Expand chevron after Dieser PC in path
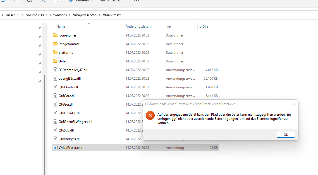 click(23, 15)
